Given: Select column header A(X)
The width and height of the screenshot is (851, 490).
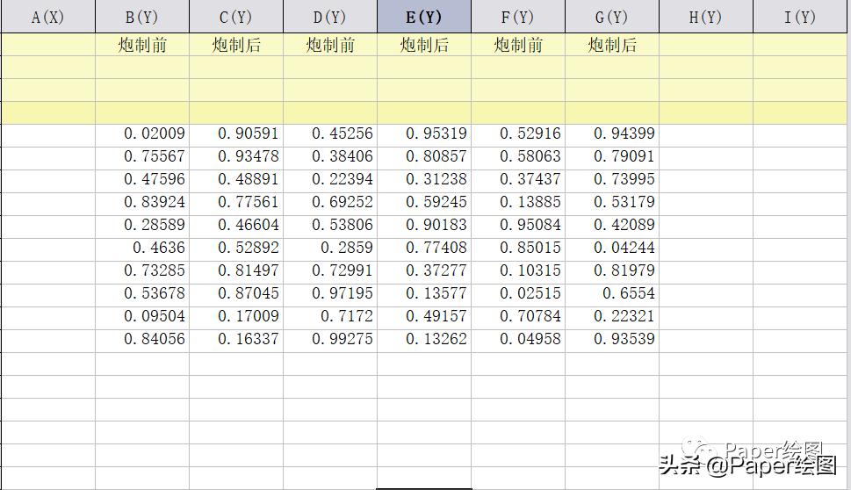Looking at the screenshot, I should [47, 17].
